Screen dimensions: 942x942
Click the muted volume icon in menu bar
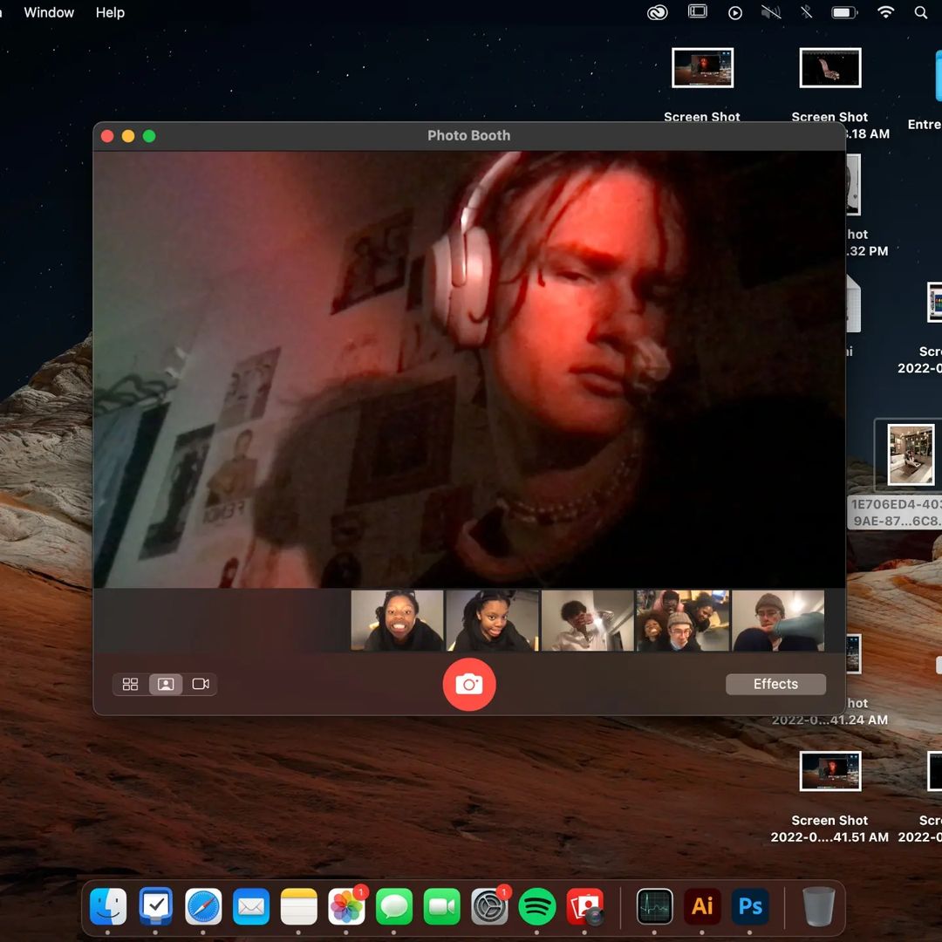[770, 13]
